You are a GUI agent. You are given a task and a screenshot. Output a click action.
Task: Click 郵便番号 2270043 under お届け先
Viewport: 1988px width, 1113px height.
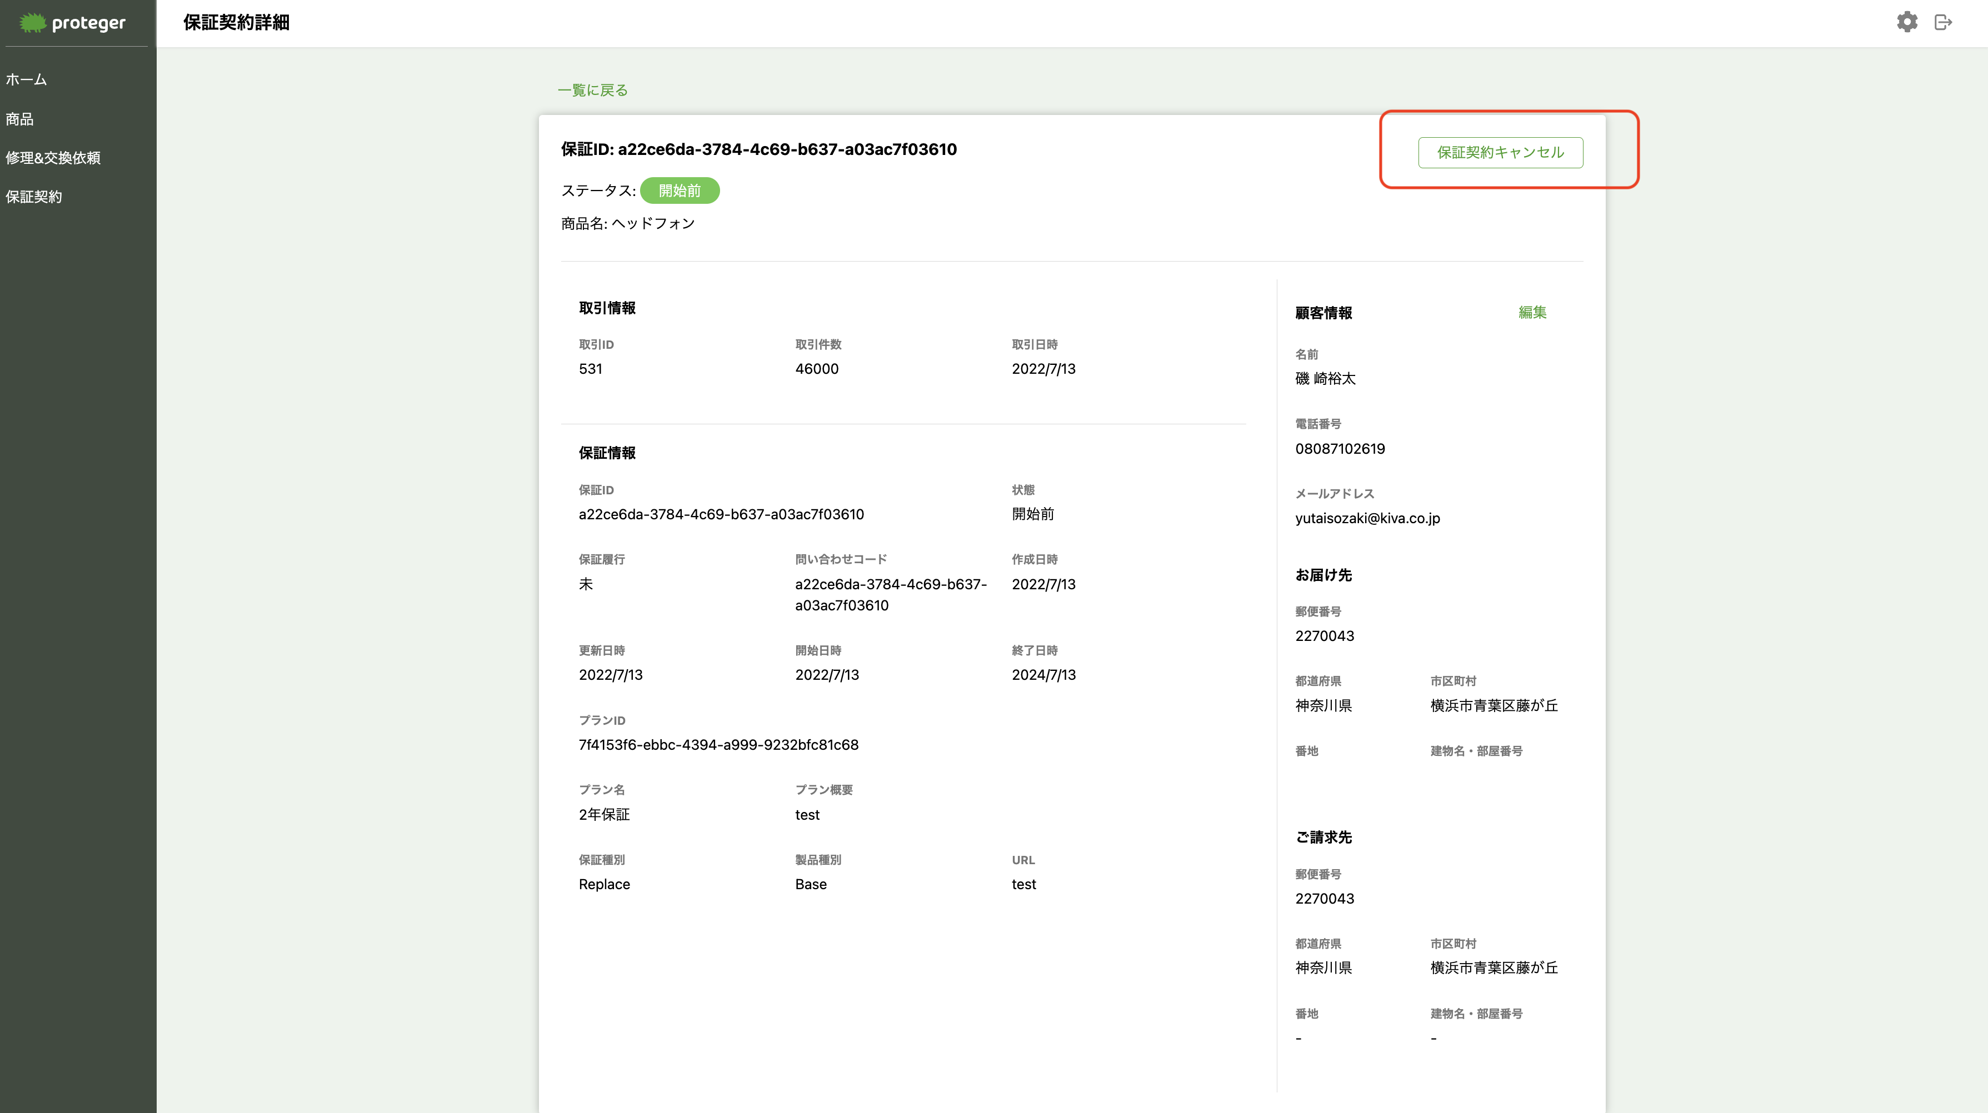[1324, 636]
